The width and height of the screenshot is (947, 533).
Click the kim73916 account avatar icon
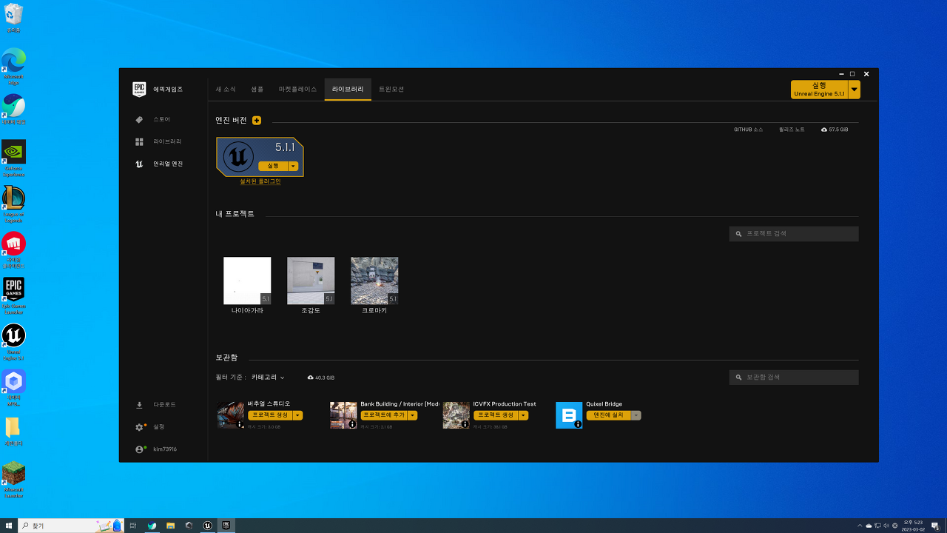coord(139,449)
